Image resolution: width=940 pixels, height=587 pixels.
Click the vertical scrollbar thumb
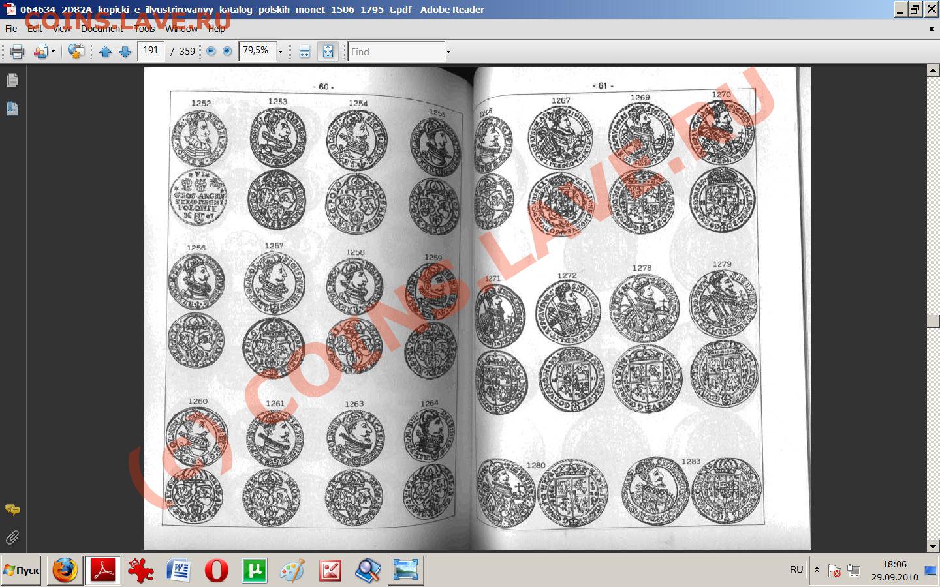[x=933, y=321]
